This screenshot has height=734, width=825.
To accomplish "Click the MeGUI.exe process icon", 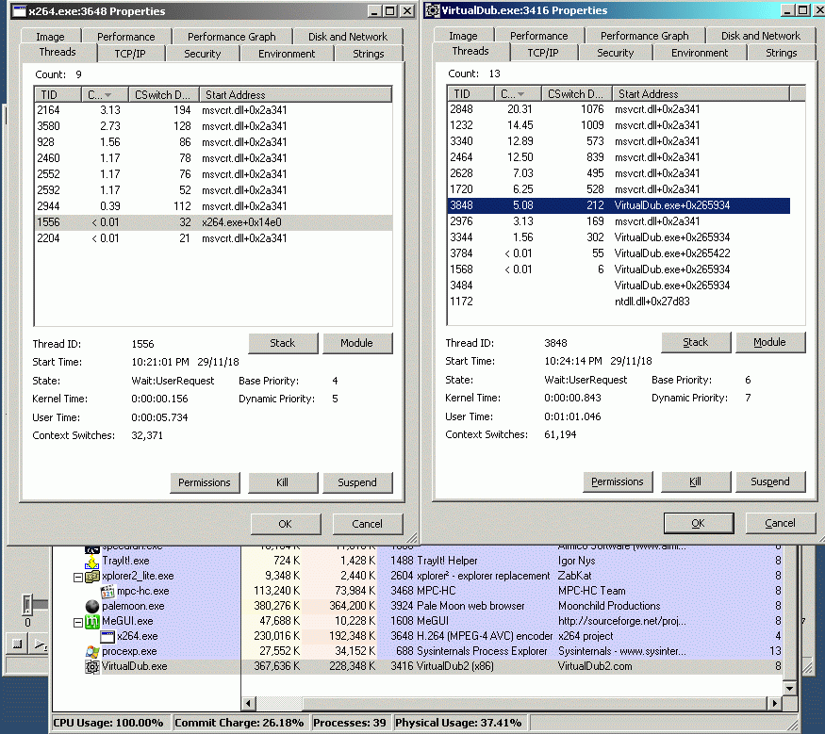I will tap(92, 622).
